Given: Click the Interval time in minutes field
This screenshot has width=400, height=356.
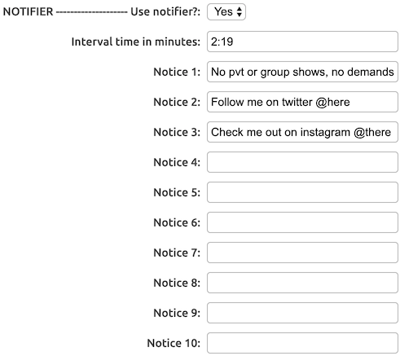Looking at the screenshot, I should pos(302,42).
